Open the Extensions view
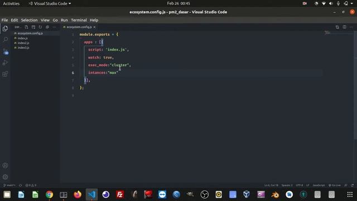The width and height of the screenshot is (357, 201). click(x=5, y=74)
